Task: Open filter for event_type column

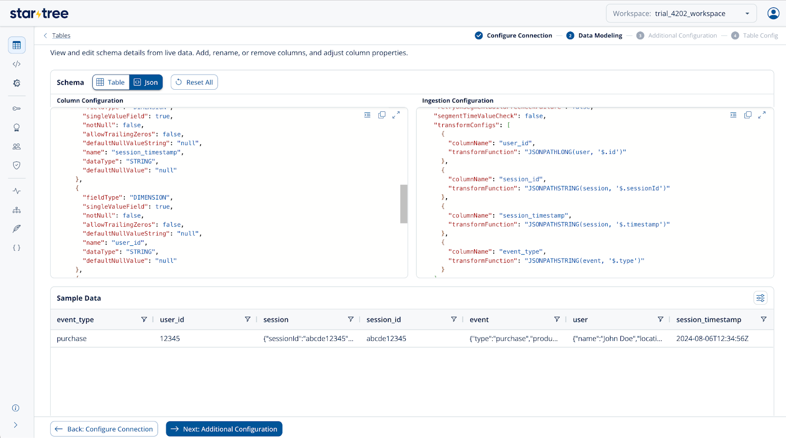Action: click(x=144, y=319)
